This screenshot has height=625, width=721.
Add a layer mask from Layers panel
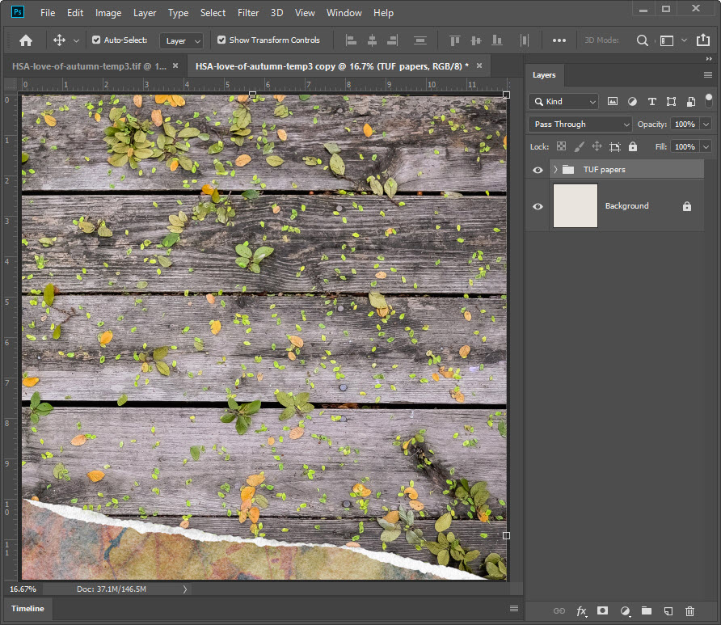point(602,611)
